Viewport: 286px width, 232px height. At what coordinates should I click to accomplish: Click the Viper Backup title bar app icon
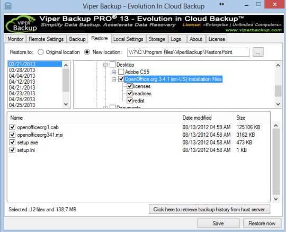point(8,6)
